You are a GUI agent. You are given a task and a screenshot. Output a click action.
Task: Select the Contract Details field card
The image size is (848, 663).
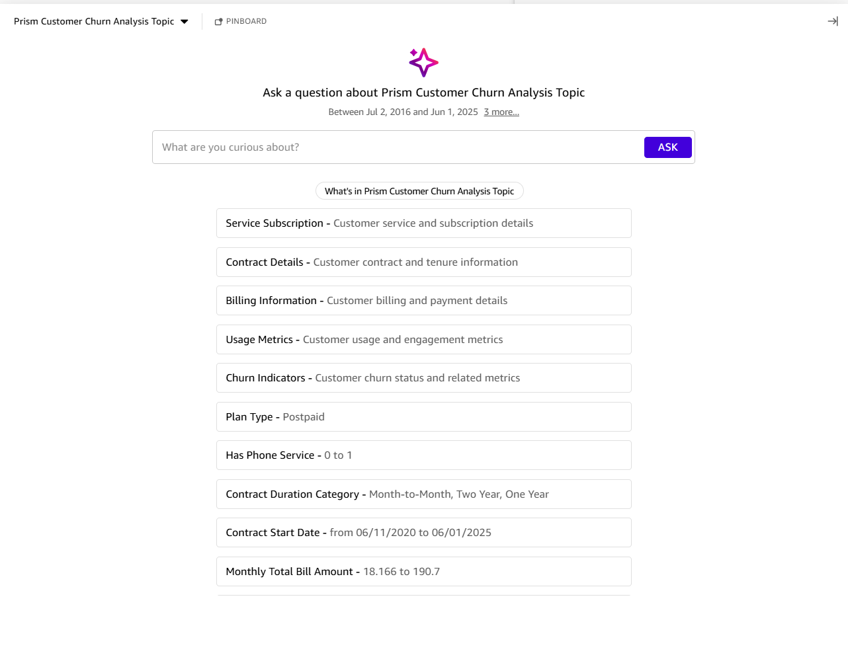click(423, 262)
